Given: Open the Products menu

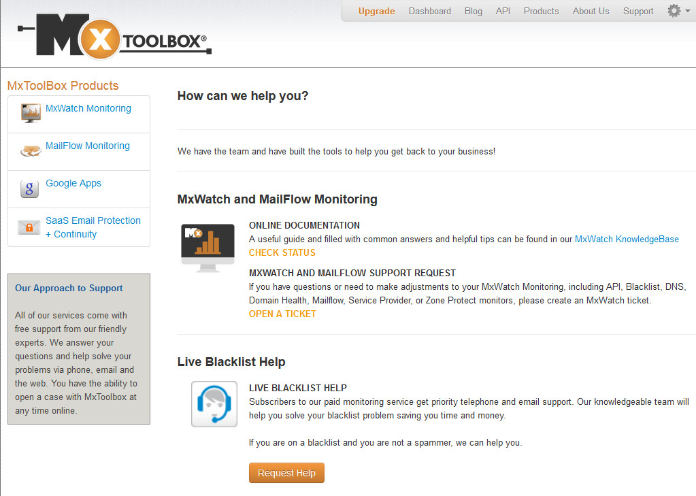Looking at the screenshot, I should 541,11.
